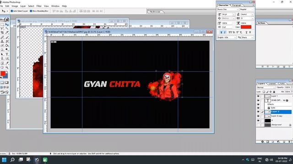
Task: Open the Regular font style dropdown
Action: 252,9
